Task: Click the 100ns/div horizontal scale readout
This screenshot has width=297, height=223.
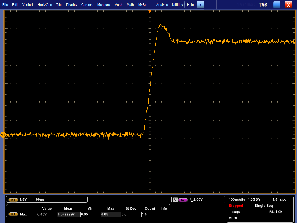Action: [237, 199]
